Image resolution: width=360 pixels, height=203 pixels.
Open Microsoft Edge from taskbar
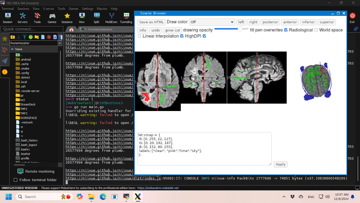(x=103, y=197)
